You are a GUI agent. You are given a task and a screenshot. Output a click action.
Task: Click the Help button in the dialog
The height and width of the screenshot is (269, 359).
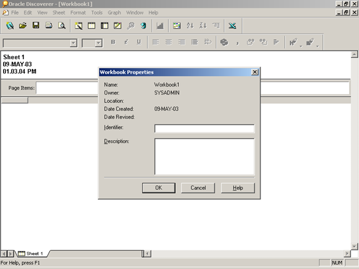238,188
